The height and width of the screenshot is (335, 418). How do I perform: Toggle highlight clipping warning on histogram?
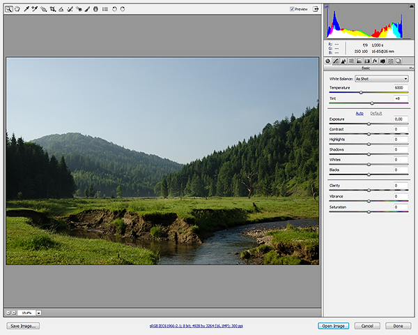tap(411, 6)
